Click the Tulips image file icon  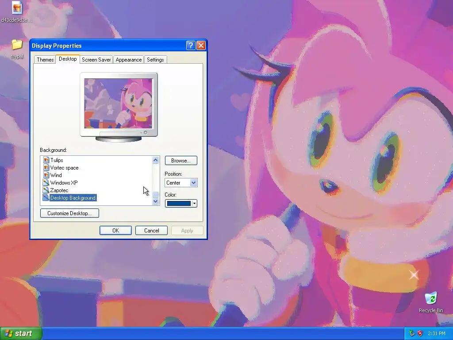pyautogui.click(x=46, y=160)
